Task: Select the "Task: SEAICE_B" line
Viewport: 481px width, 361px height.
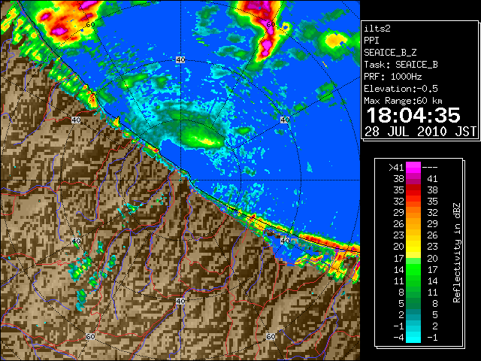Action: 401,65
